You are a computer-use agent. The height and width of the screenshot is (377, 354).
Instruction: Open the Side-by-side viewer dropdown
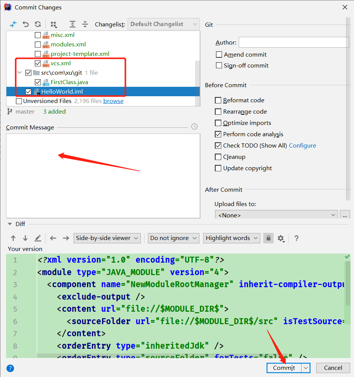[x=107, y=238]
